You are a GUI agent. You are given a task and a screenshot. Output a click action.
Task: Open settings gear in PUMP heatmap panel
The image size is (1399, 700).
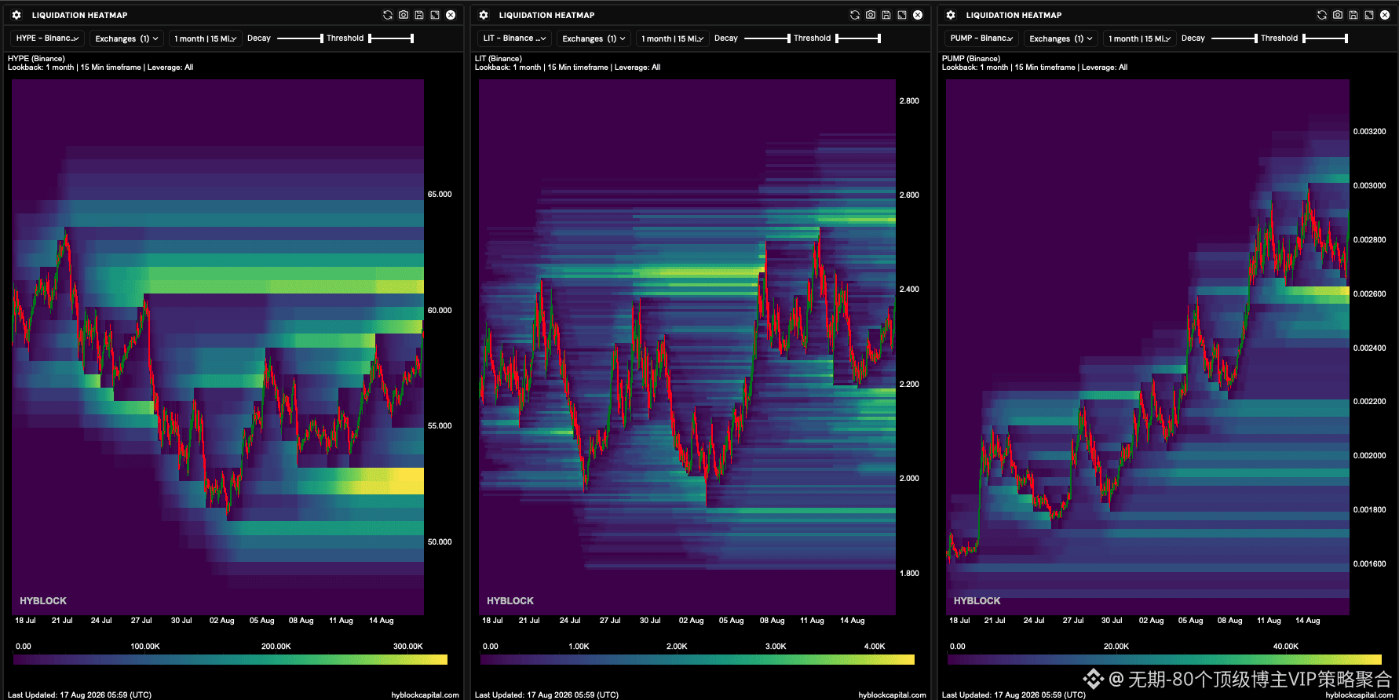[x=951, y=15]
